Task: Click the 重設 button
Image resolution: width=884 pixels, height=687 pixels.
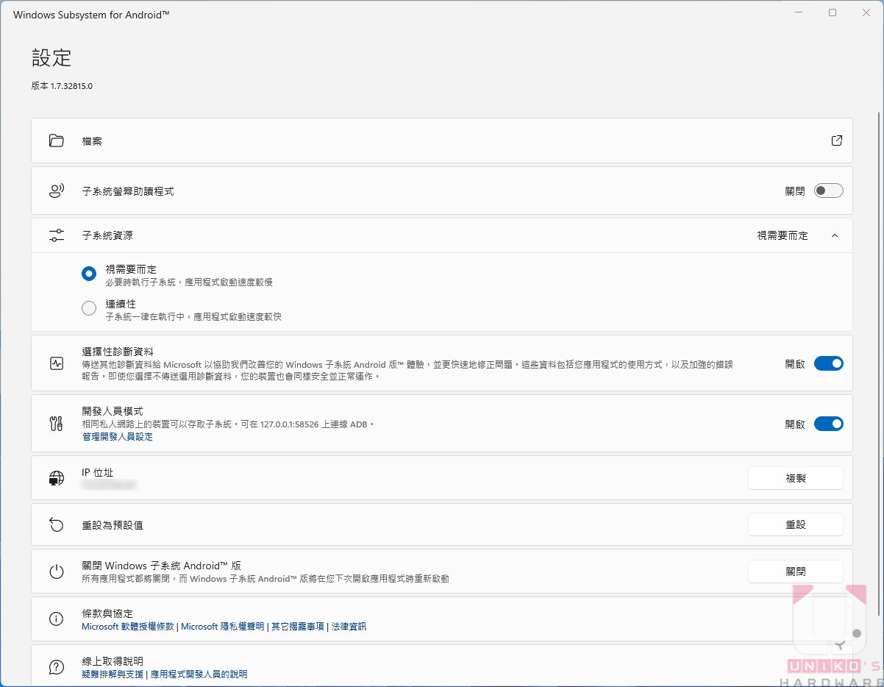Action: 796,524
